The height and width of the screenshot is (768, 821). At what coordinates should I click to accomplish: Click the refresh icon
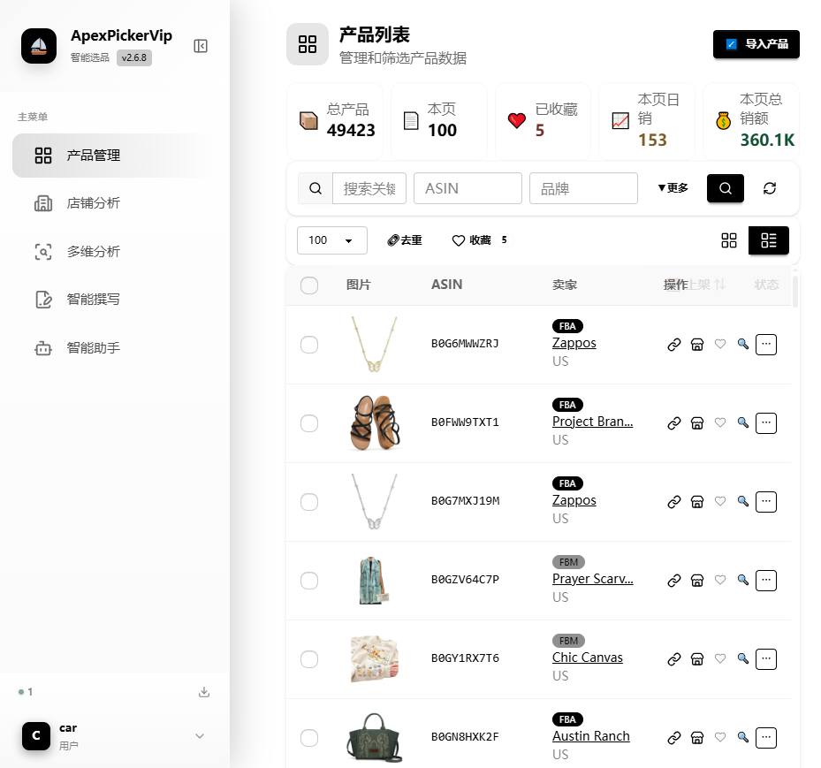769,188
